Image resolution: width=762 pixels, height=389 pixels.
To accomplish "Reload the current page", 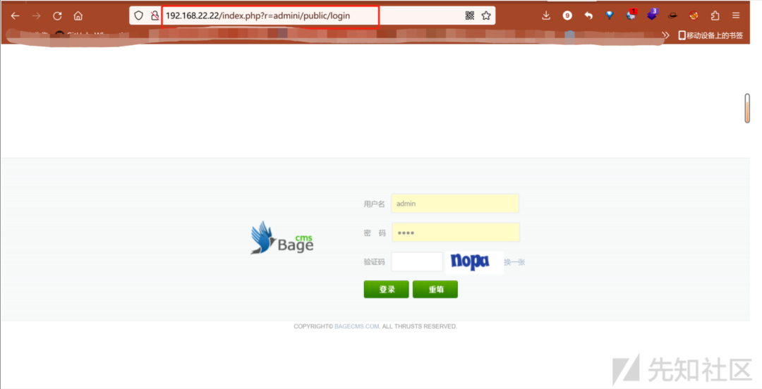I will (x=57, y=16).
